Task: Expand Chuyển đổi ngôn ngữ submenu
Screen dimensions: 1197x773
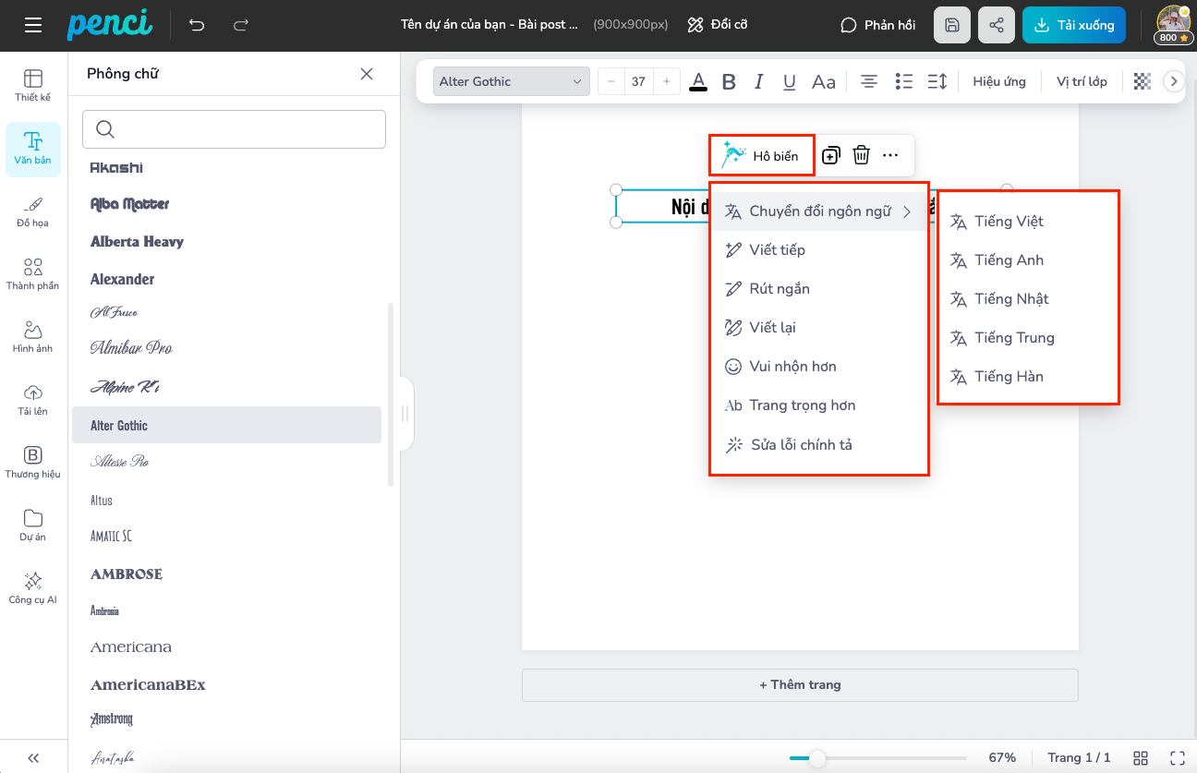Action: [819, 211]
